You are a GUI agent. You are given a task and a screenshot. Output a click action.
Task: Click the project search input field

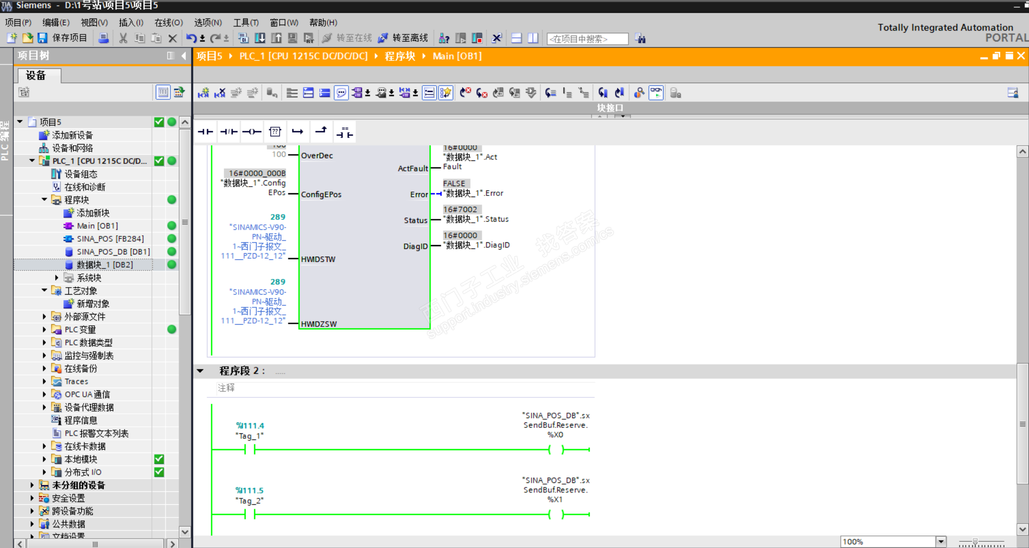tap(587, 39)
